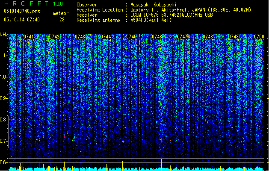Click the 0745 time marker

pyautogui.click(x=131, y=37)
